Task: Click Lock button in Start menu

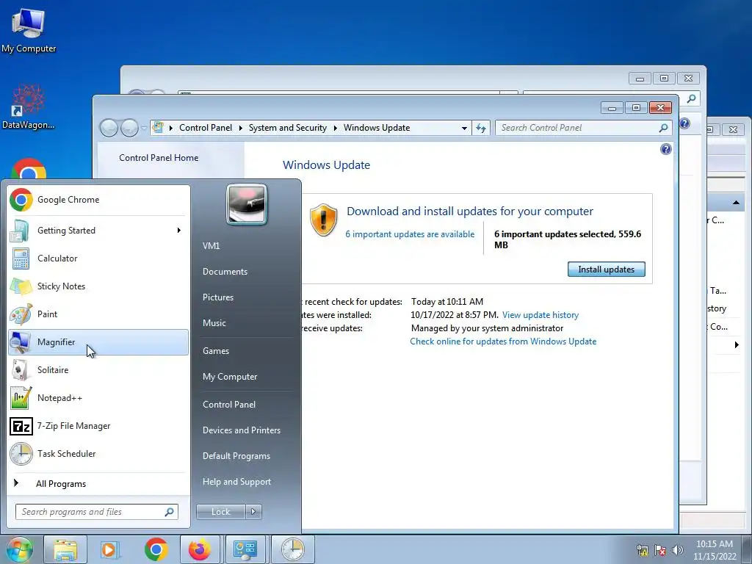Action: tap(221, 512)
